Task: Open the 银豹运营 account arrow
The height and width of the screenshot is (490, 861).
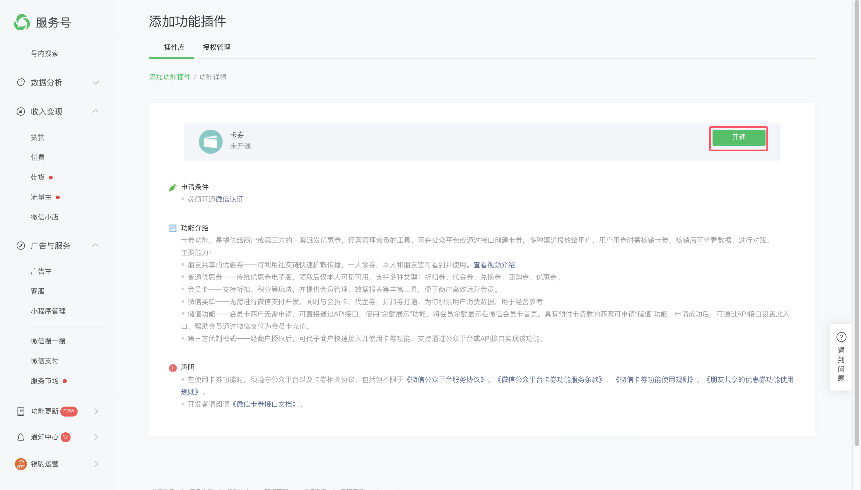Action: click(96, 464)
